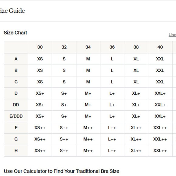The height and width of the screenshot is (176, 176).
Task: Select the 32 band size column header
Action: coord(64,47)
